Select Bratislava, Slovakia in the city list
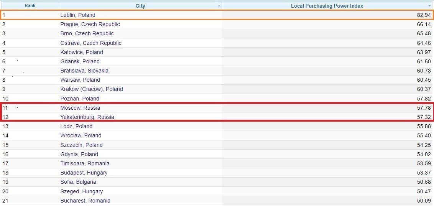Viewport: 434px width, 206px height. coord(84,71)
